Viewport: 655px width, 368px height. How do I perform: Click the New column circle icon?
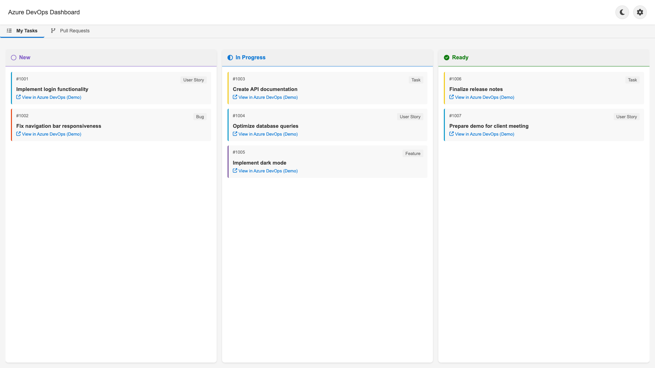pyautogui.click(x=14, y=58)
